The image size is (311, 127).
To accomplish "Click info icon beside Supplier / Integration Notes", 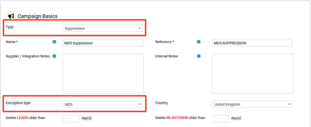I will 54,56.
